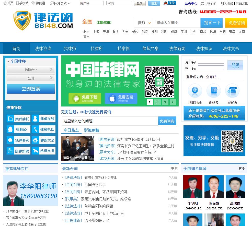Select 北京 from the city list
The height and width of the screenshot is (226, 252).
click(86, 32)
